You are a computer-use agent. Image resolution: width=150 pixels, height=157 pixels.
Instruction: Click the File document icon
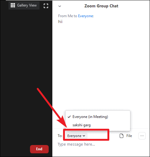click(122, 136)
